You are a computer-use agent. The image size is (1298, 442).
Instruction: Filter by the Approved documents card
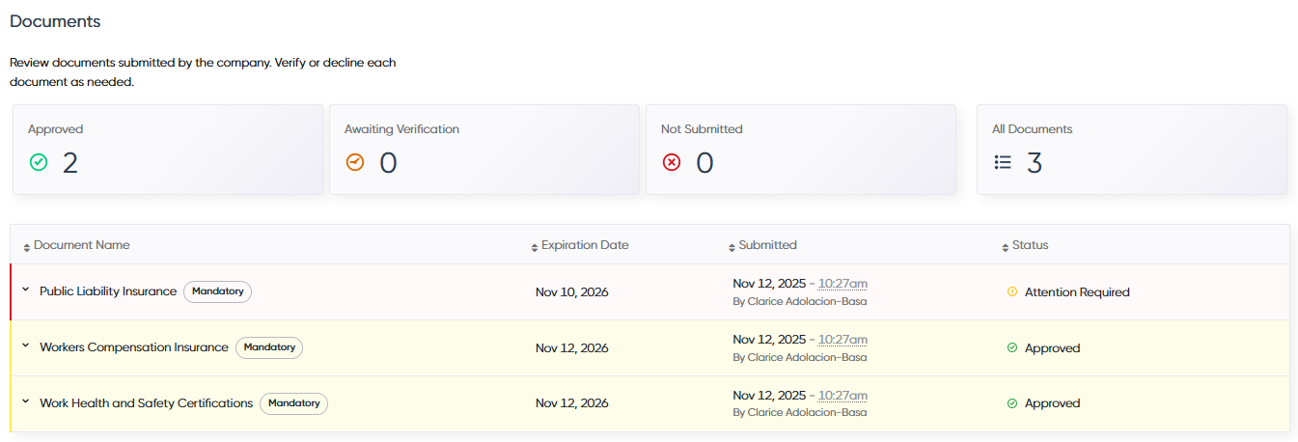click(168, 150)
